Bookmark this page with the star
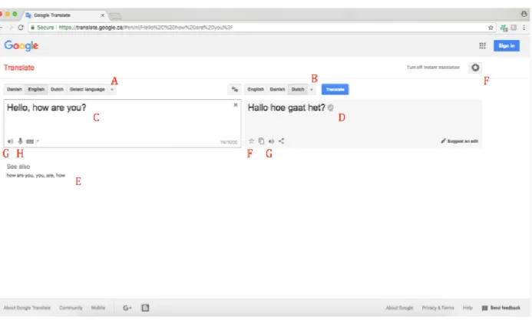Image resolution: width=532 pixels, height=321 pixels. tap(491, 28)
